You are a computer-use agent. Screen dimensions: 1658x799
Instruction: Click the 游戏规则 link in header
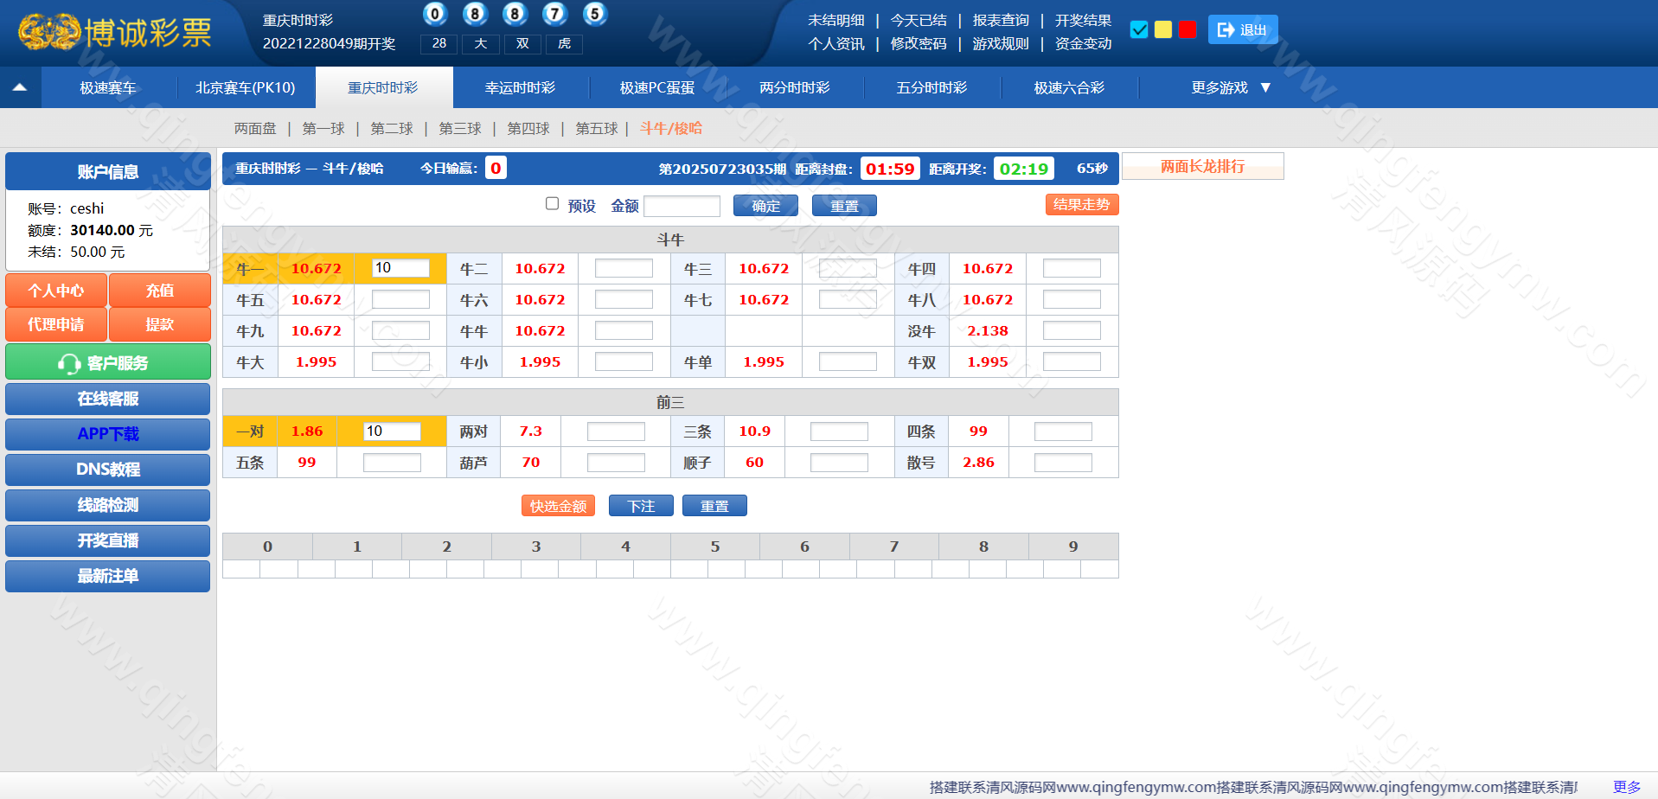tap(1000, 43)
